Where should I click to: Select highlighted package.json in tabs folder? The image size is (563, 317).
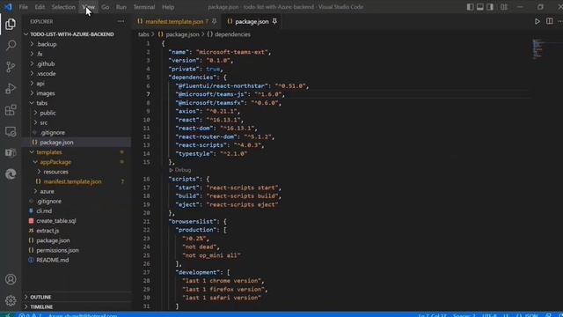tap(77, 143)
